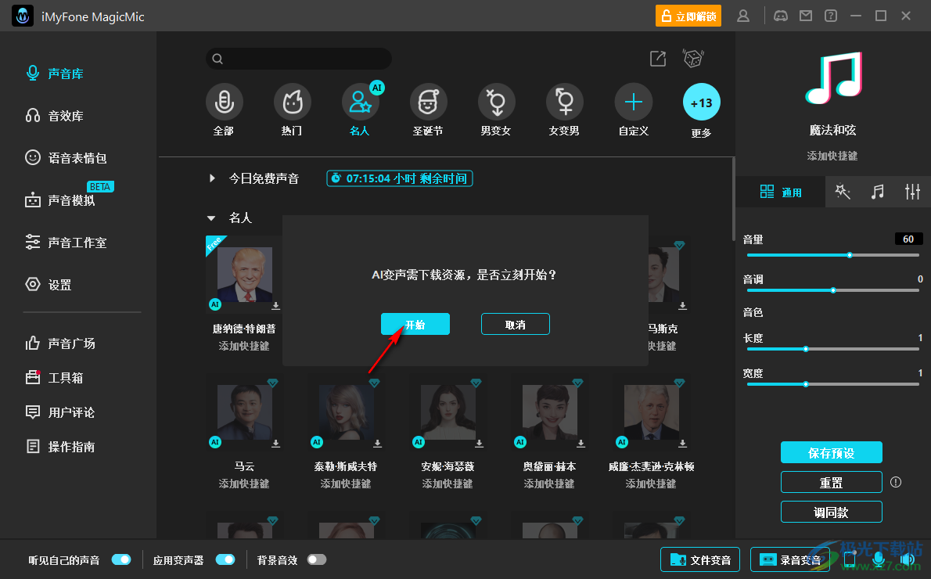This screenshot has height=579, width=931.
Task: Click 取消 to dismiss the dialog
Action: point(516,324)
